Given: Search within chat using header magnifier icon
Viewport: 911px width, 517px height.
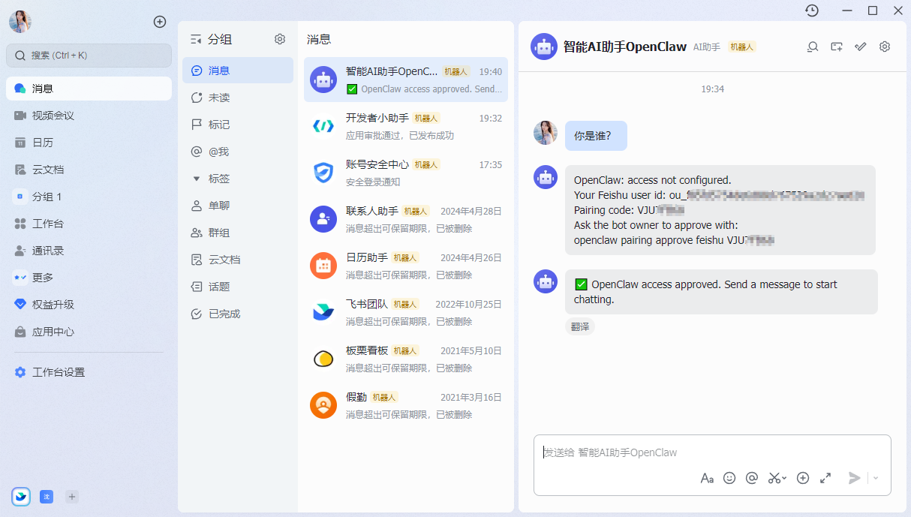Looking at the screenshot, I should pos(813,47).
